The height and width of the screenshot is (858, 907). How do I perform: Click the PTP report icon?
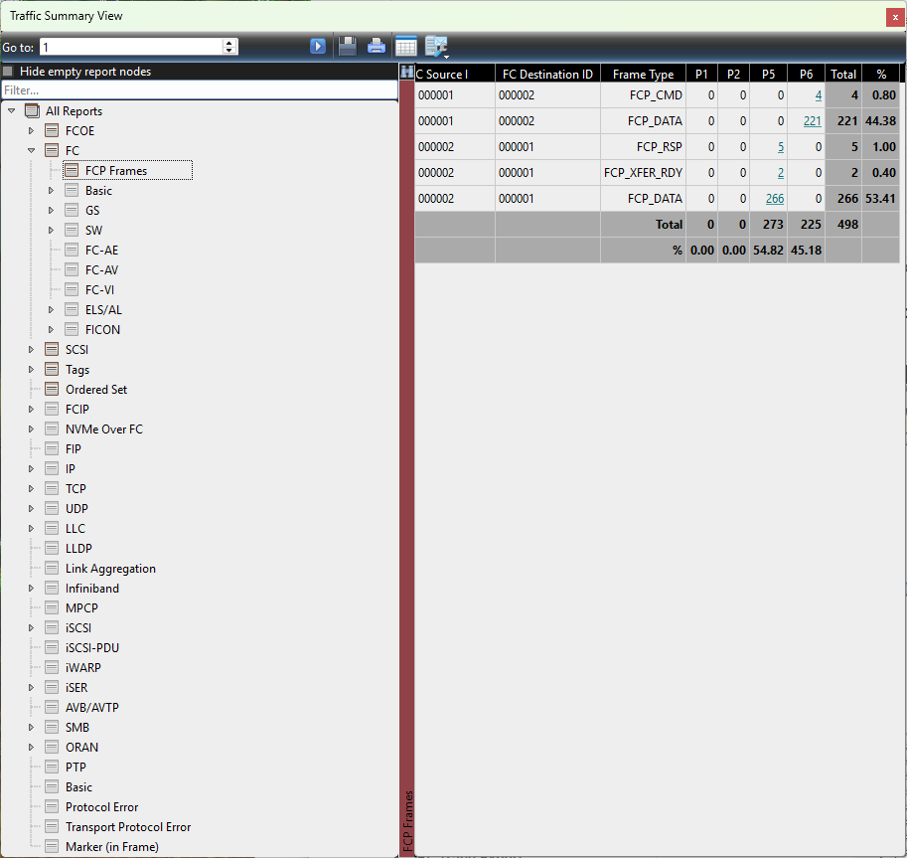tap(52, 768)
